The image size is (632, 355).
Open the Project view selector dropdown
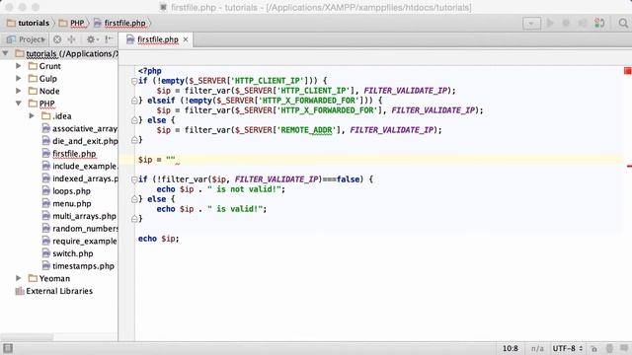26,39
